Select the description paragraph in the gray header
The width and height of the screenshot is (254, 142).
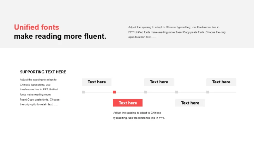tap(177, 32)
